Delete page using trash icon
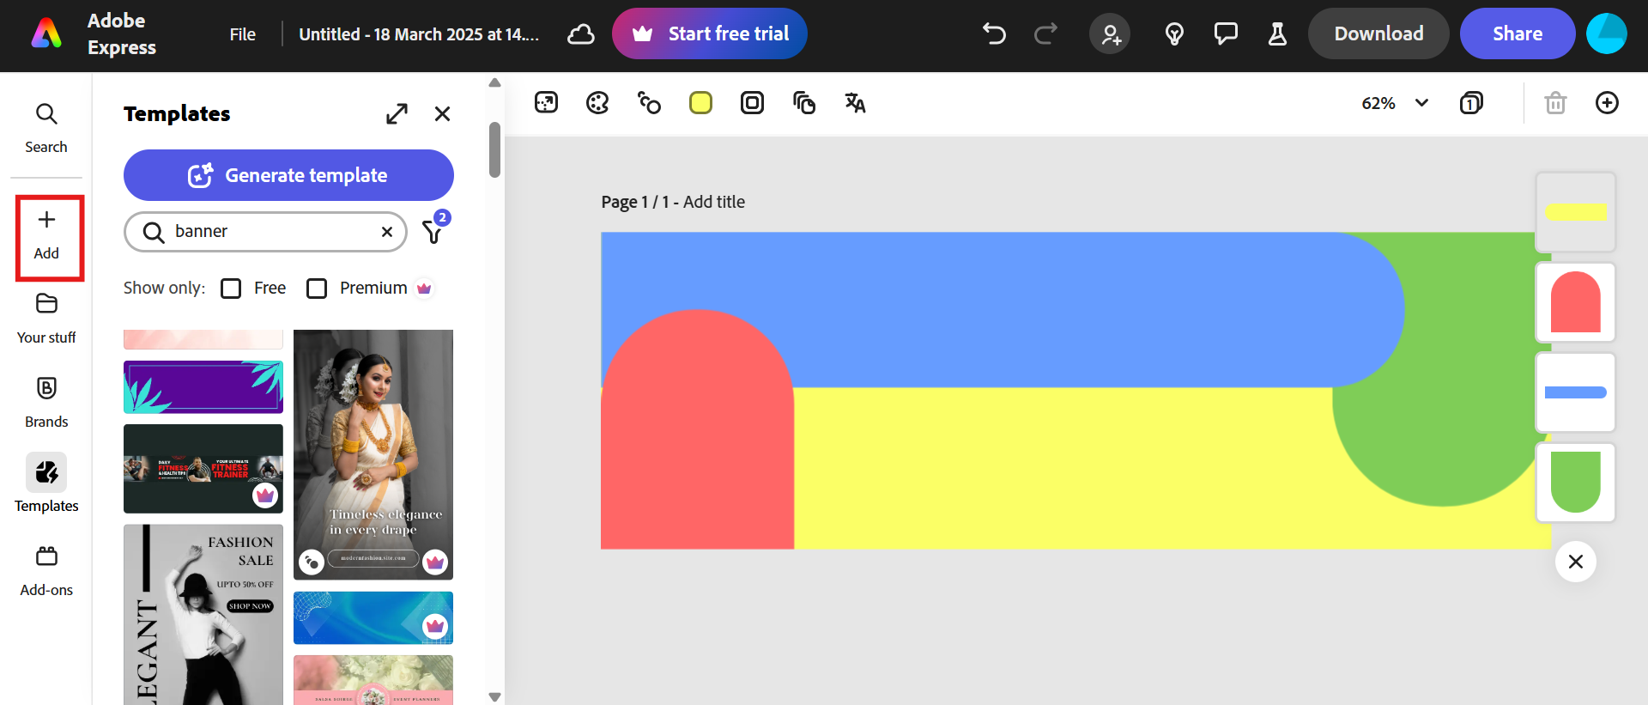 1555,103
